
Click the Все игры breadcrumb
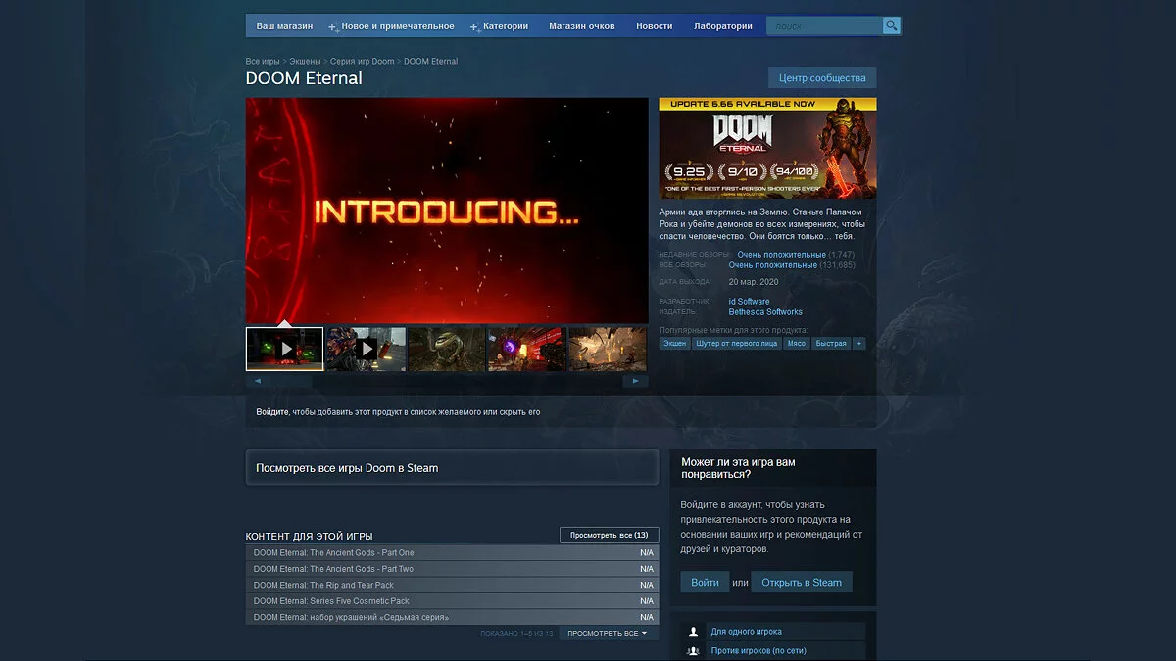coord(263,62)
